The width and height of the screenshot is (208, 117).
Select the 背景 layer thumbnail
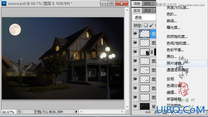point(145,106)
